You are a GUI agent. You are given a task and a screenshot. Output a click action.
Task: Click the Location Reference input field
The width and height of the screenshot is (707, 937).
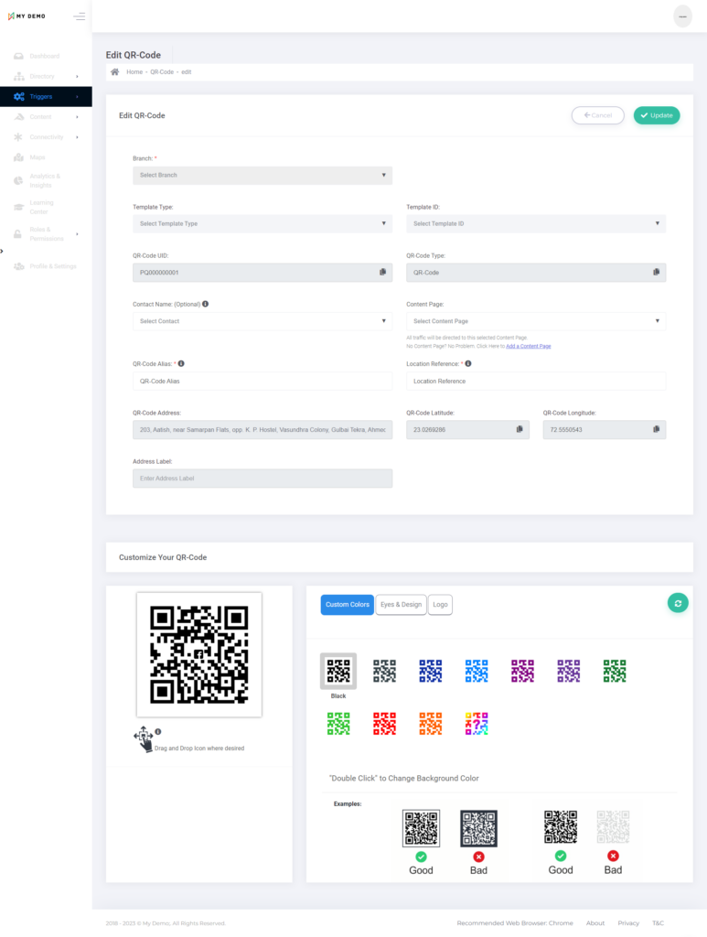coord(536,381)
